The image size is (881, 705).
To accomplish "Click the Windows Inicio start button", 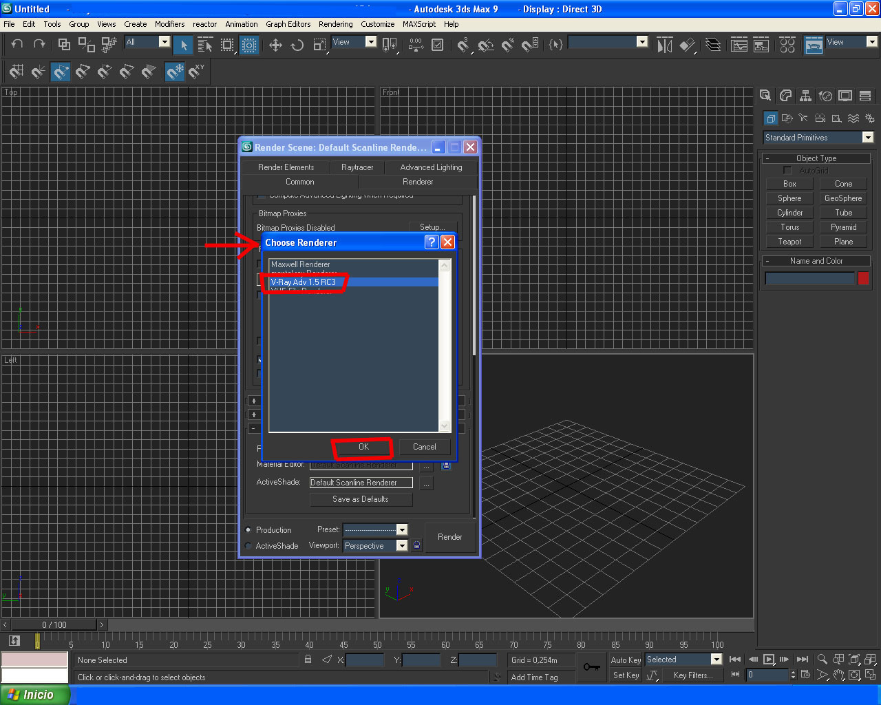I will pos(35,695).
